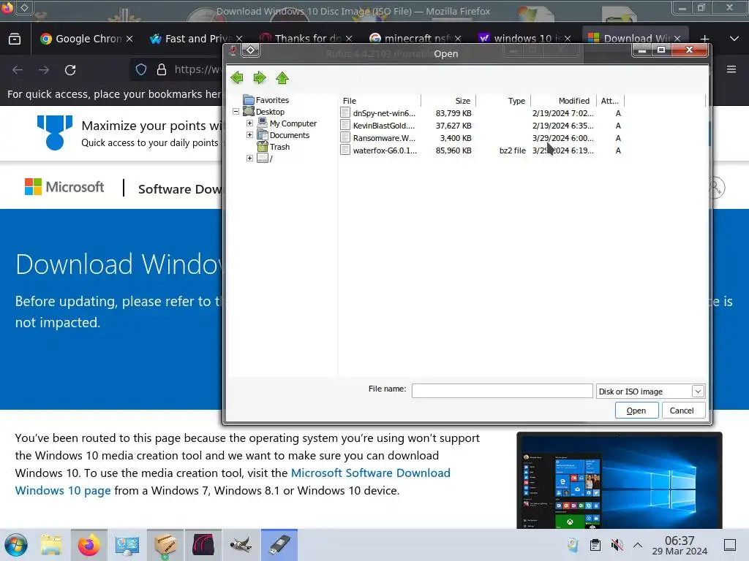Screen dimensions: 749x561
Task: Open the dark terminal-style taskbar icon
Action: click(203, 545)
